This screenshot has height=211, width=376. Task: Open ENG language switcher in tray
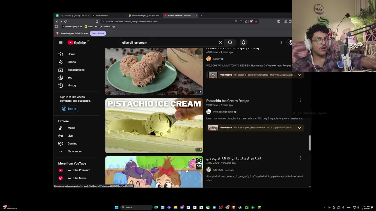(348, 207)
